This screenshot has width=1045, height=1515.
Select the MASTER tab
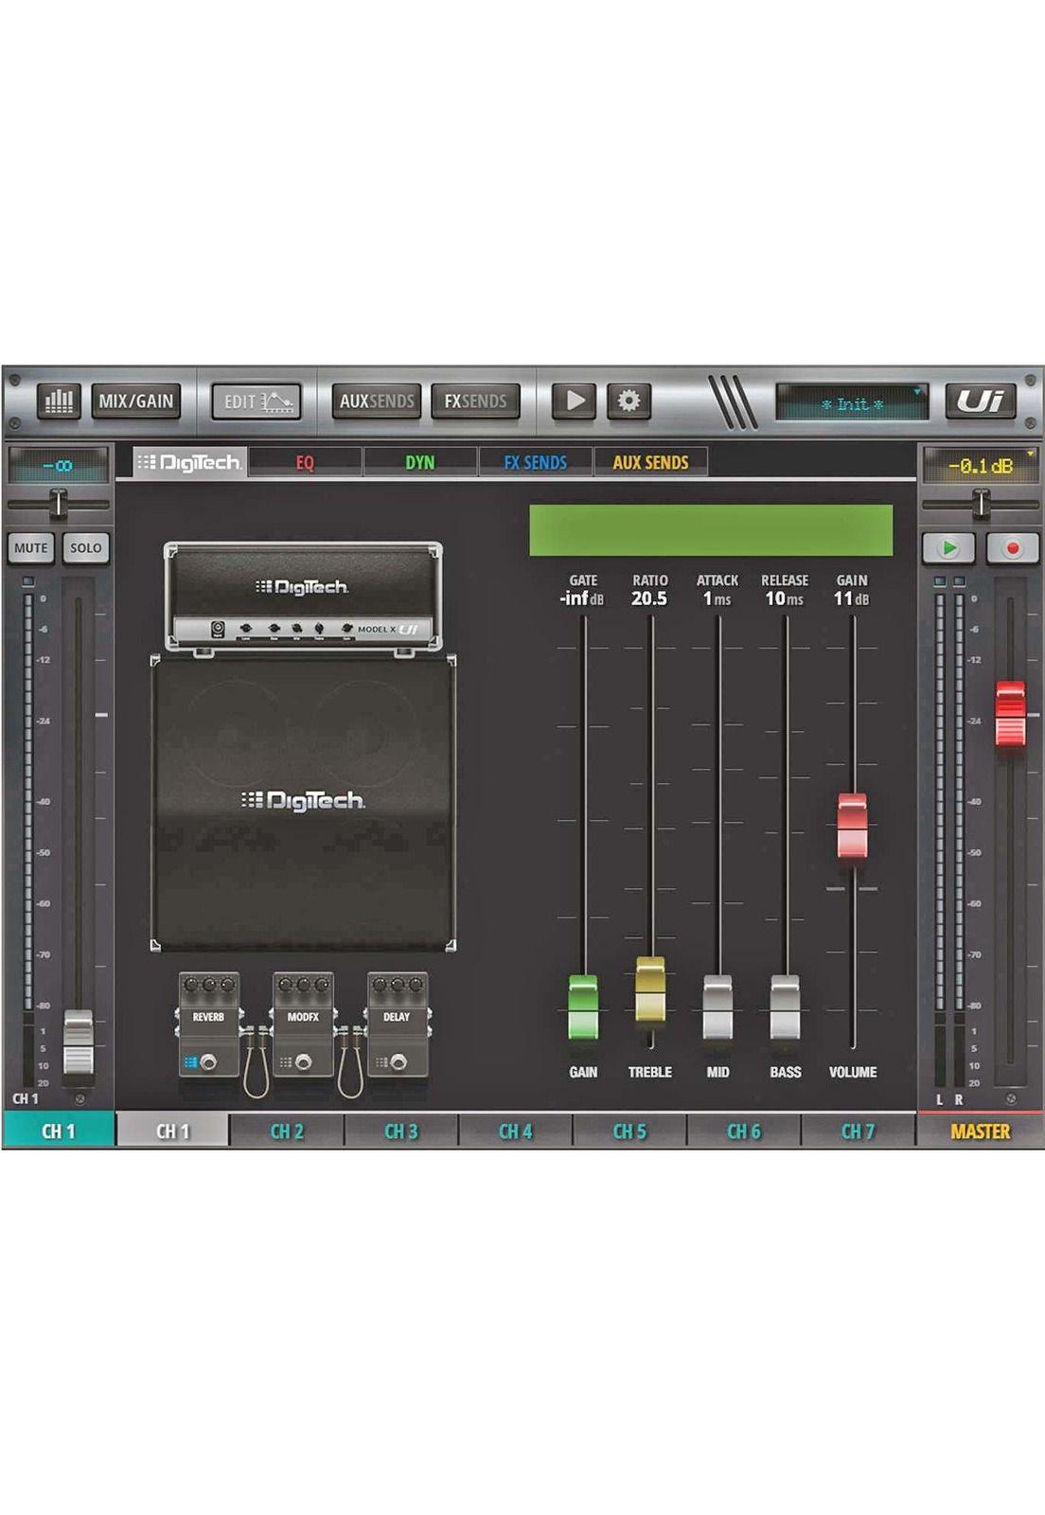coord(981,1131)
